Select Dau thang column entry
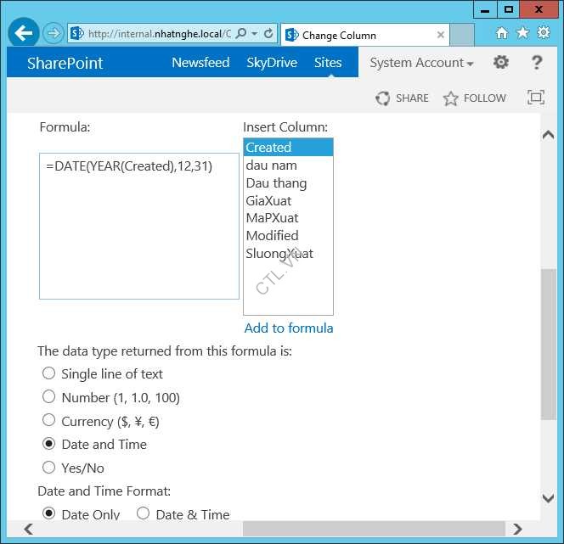The height and width of the screenshot is (544, 564). [289, 183]
